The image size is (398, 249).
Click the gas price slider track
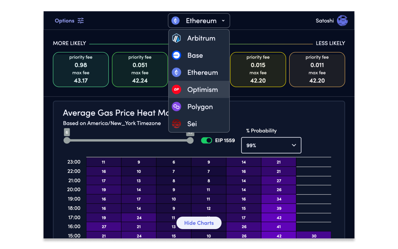click(128, 140)
